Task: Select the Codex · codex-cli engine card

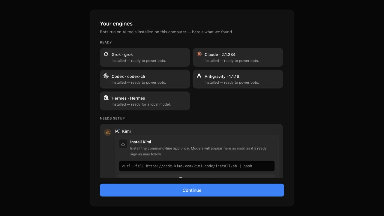Action: [145, 79]
